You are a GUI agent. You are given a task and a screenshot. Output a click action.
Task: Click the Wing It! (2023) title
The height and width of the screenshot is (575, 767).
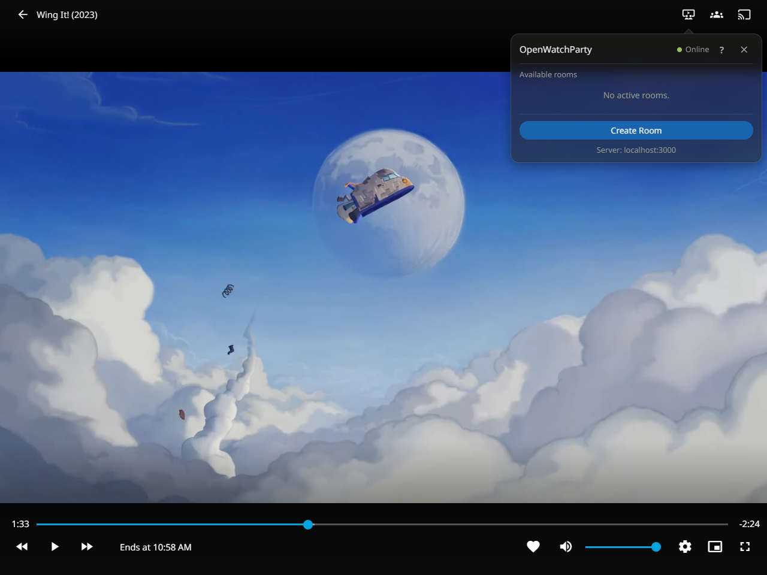click(x=67, y=15)
